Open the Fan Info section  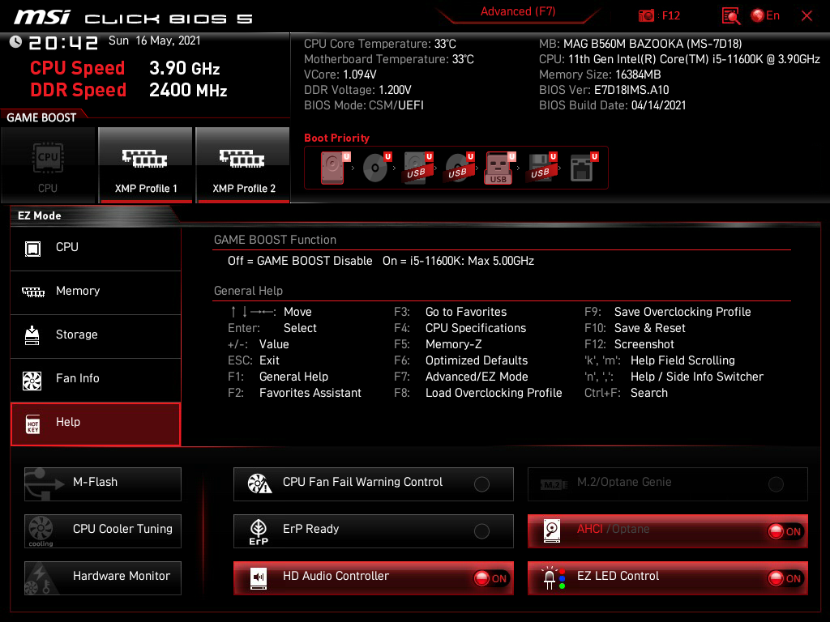(96, 379)
